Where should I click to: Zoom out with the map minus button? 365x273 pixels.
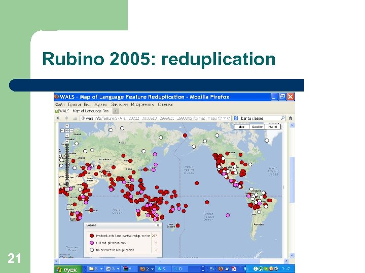tap(67, 189)
